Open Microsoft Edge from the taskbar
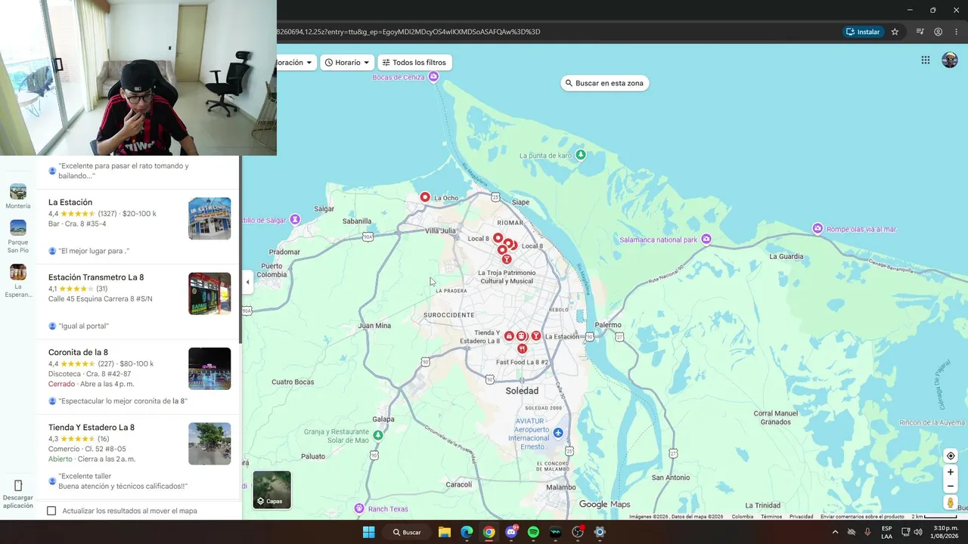 tap(467, 532)
